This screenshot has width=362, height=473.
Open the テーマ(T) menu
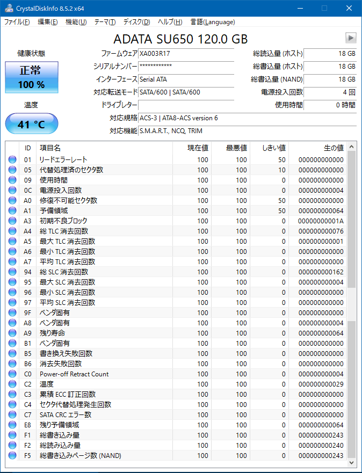(x=105, y=22)
